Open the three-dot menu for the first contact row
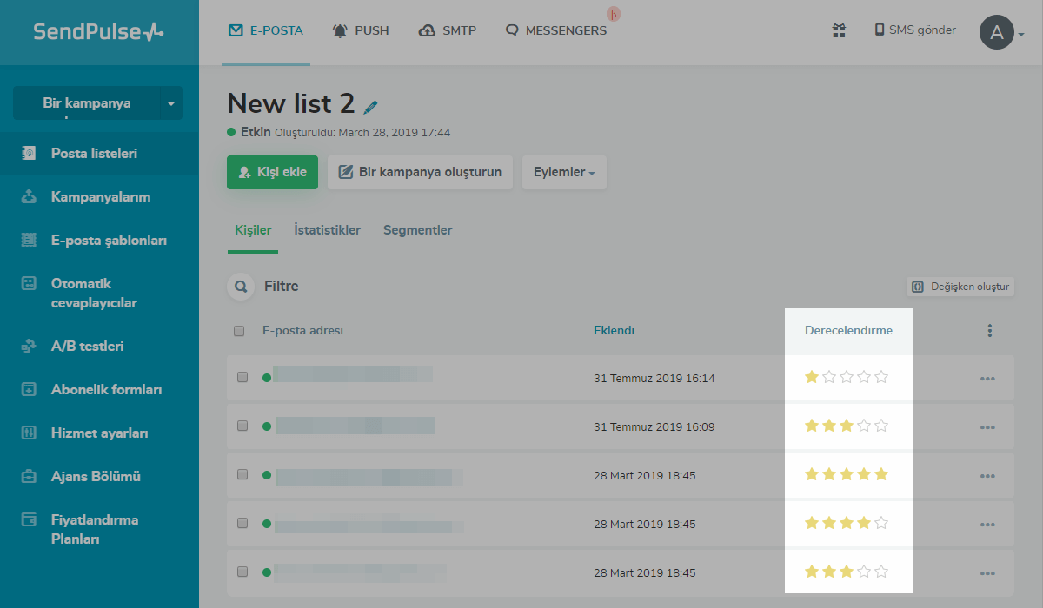The image size is (1043, 608). 987,379
